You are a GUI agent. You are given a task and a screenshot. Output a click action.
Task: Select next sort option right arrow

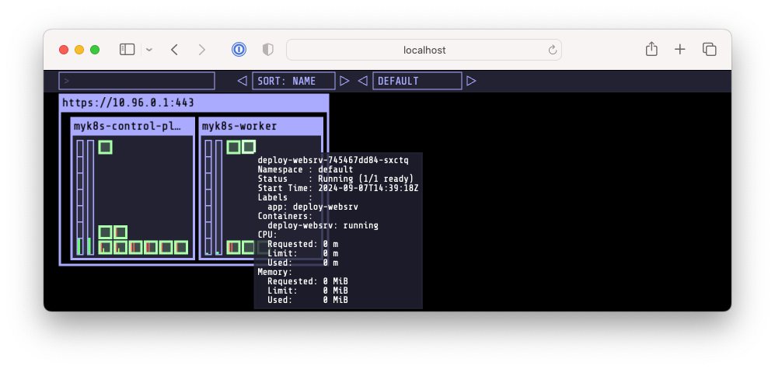click(x=344, y=81)
